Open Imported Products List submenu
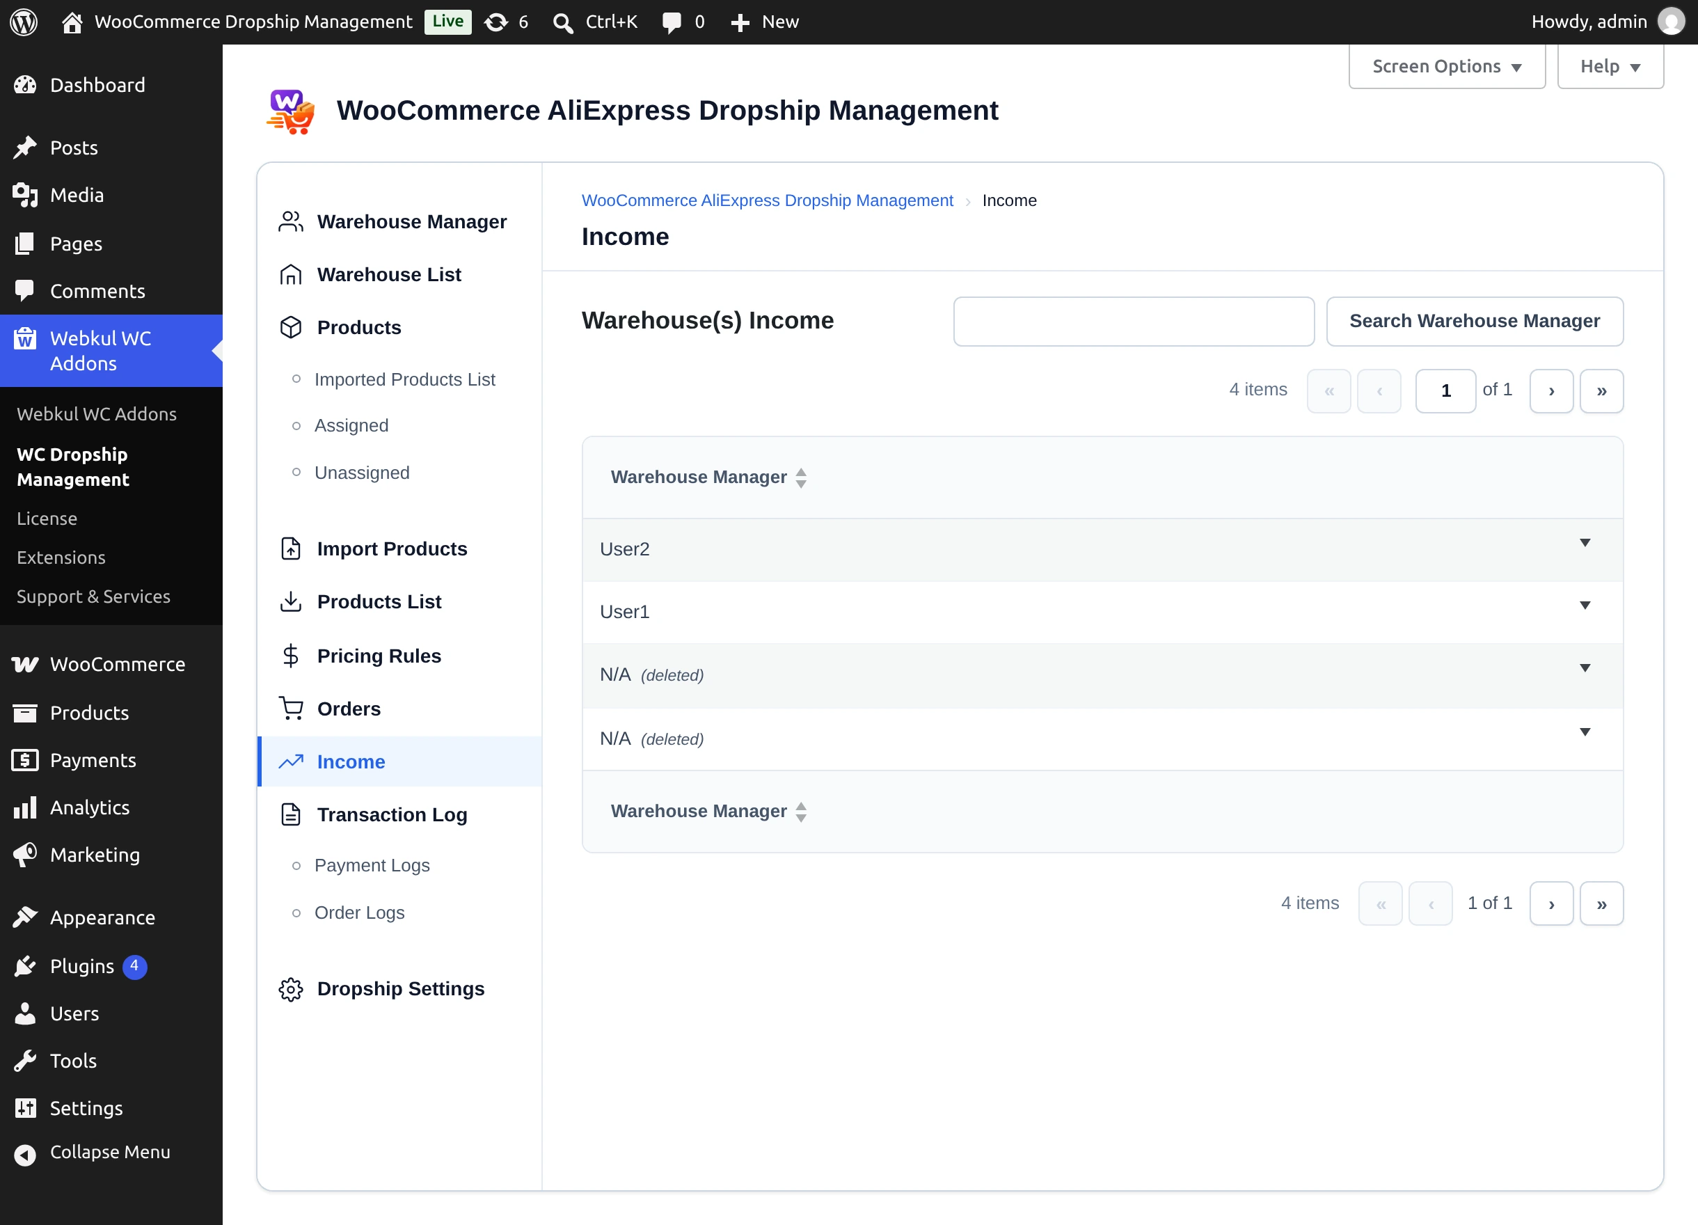Screen dimensions: 1698x1225 point(404,379)
